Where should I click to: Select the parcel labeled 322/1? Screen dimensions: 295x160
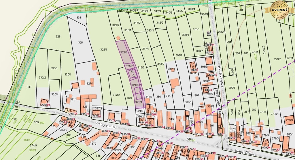point(104,49)
